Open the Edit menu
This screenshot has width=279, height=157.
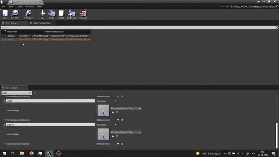click(x=11, y=7)
